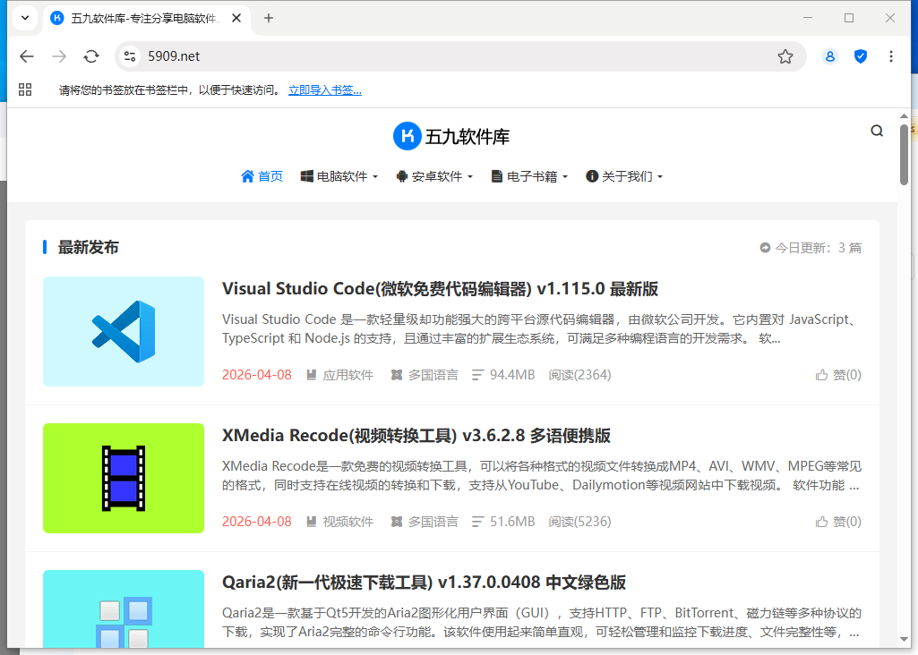Expand the 安卓软件 dropdown menu
The width and height of the screenshot is (918, 655).
[434, 176]
